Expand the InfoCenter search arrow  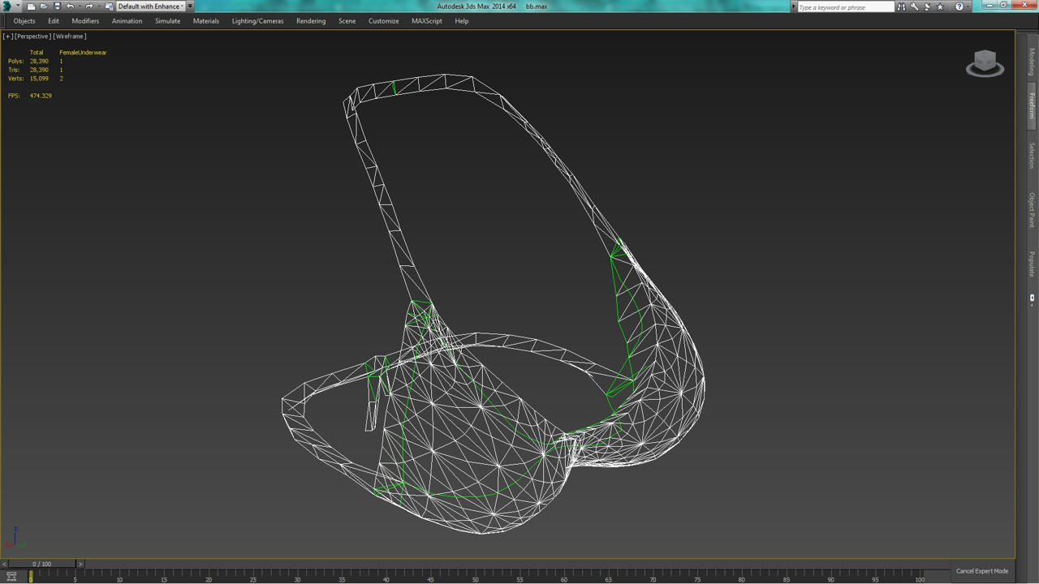pos(794,6)
